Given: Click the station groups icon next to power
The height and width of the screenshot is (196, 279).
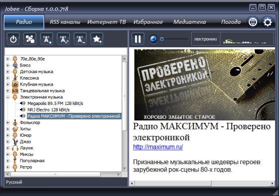Looking at the screenshot, I should 30,39.
